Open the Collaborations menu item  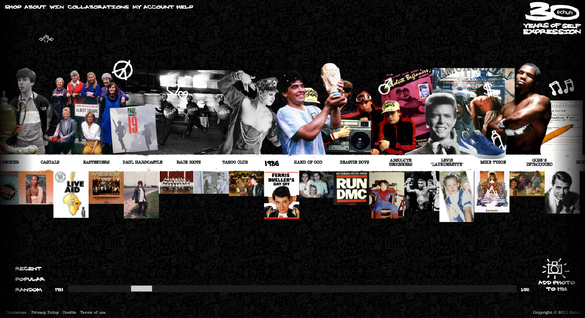[x=98, y=7]
